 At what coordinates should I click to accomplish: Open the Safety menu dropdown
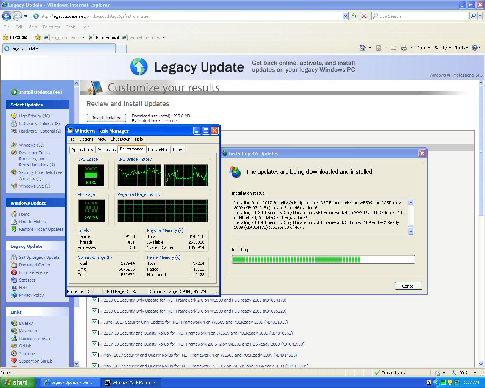pos(443,48)
